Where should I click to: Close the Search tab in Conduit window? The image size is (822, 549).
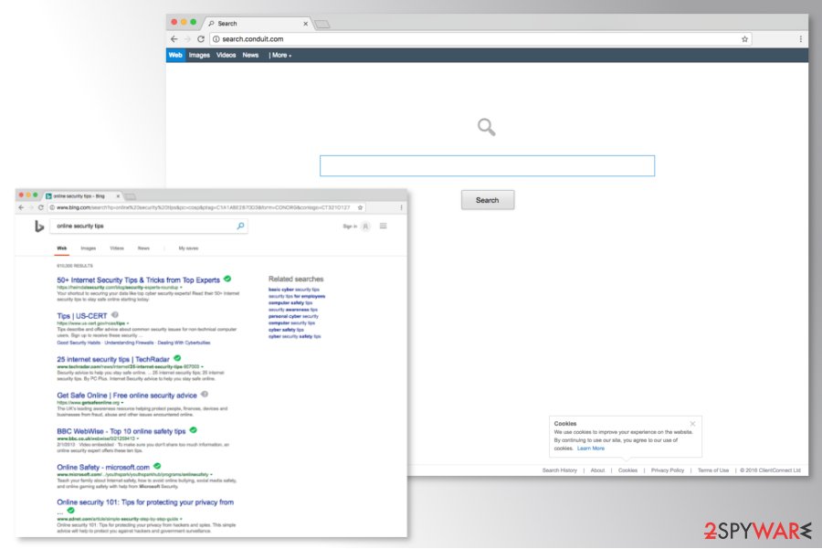click(x=306, y=24)
